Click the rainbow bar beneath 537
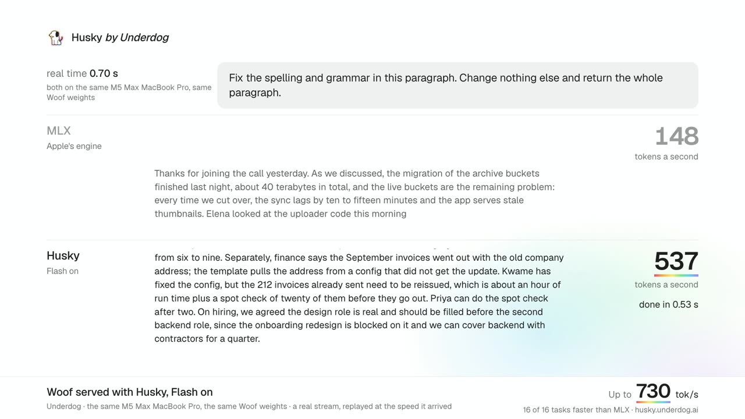Screen dimensions: 745x419 tap(676, 275)
